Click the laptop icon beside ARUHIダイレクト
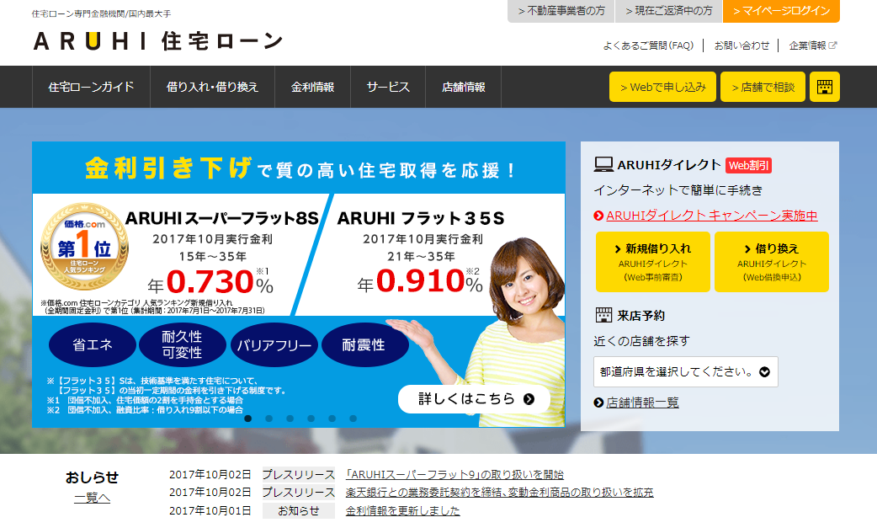877x528 pixels. click(x=603, y=164)
